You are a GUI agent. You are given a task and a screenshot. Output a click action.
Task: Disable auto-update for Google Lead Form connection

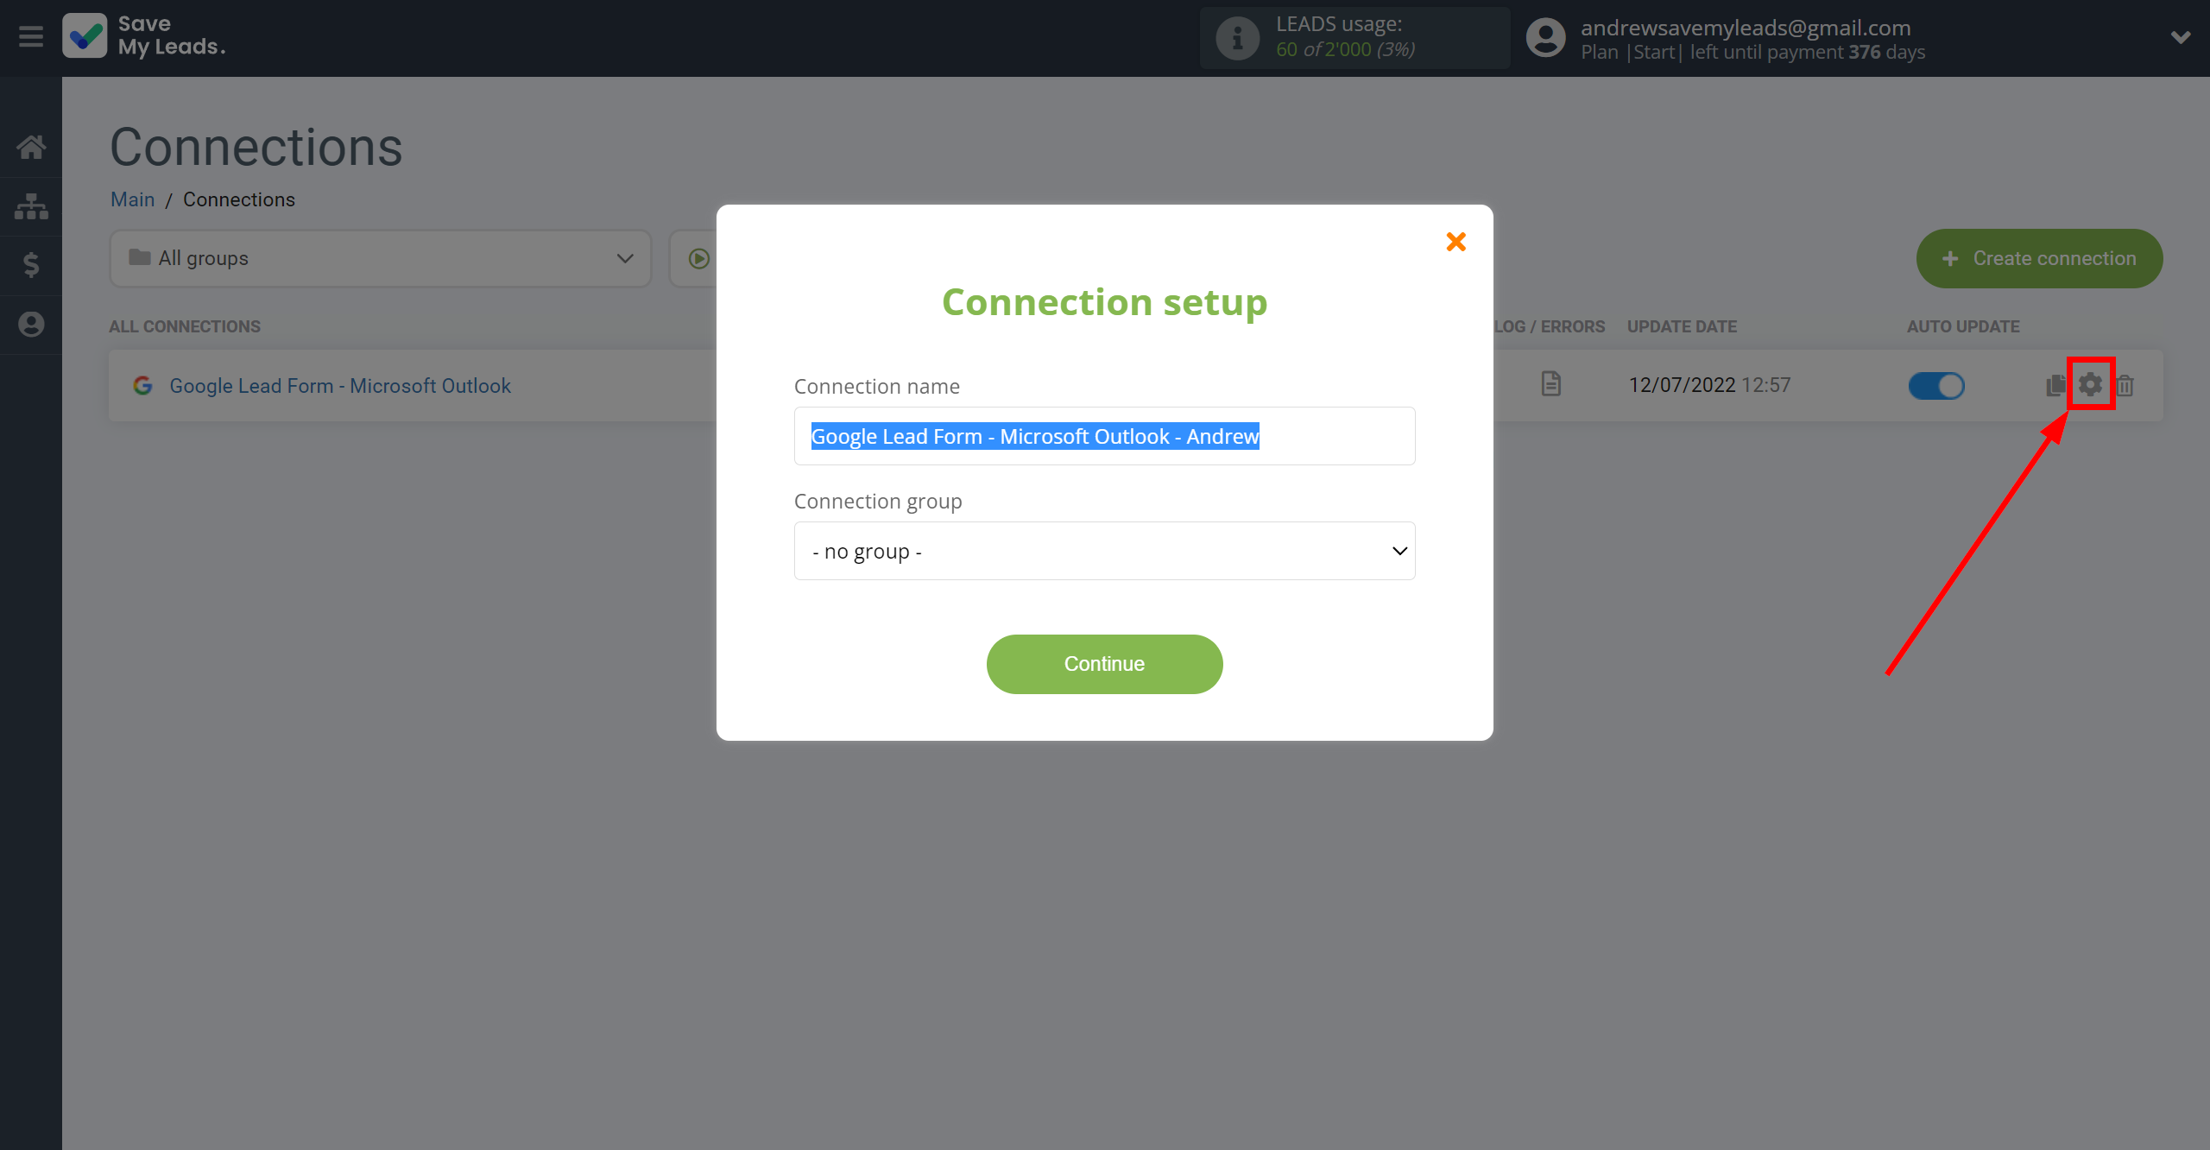click(1938, 384)
